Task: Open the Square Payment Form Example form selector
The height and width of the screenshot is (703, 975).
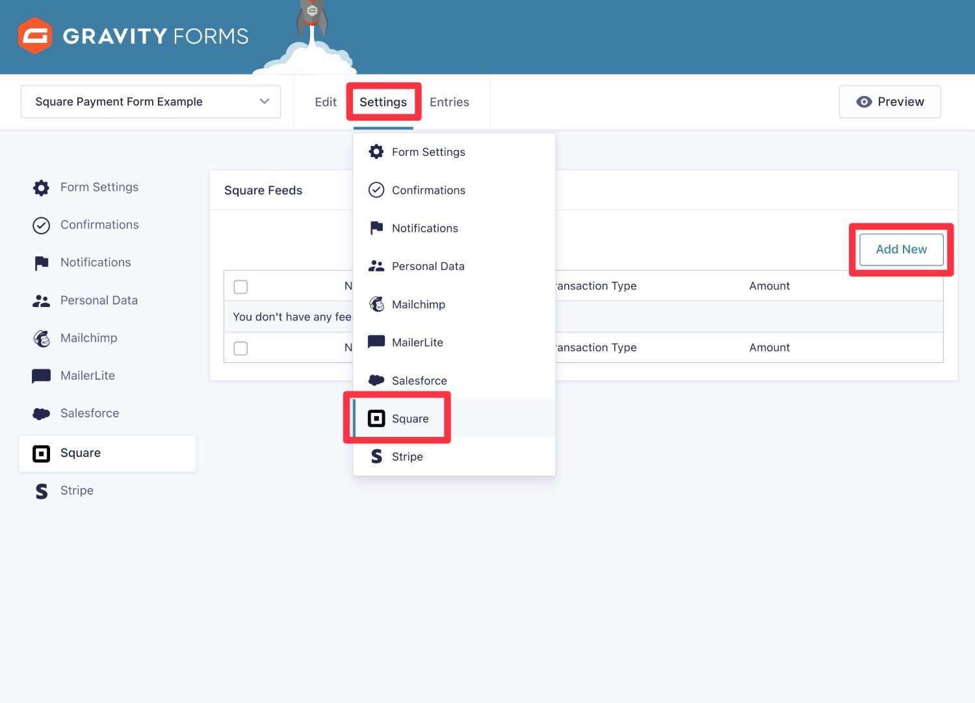Action: [151, 102]
